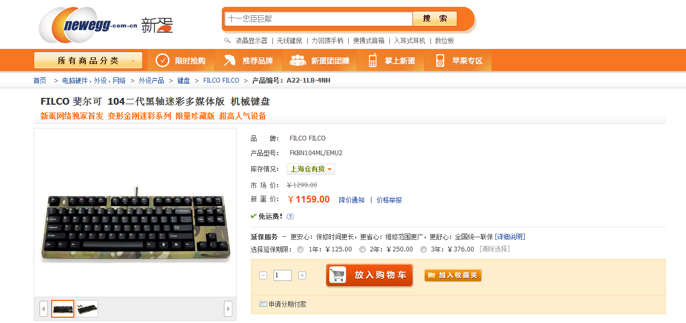Click 外设产品 breadcrumb link
Image resolution: width=686 pixels, height=323 pixels.
[152, 80]
